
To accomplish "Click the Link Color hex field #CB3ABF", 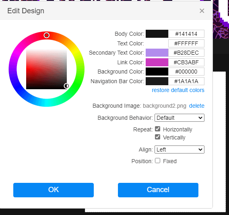I will point(186,62).
